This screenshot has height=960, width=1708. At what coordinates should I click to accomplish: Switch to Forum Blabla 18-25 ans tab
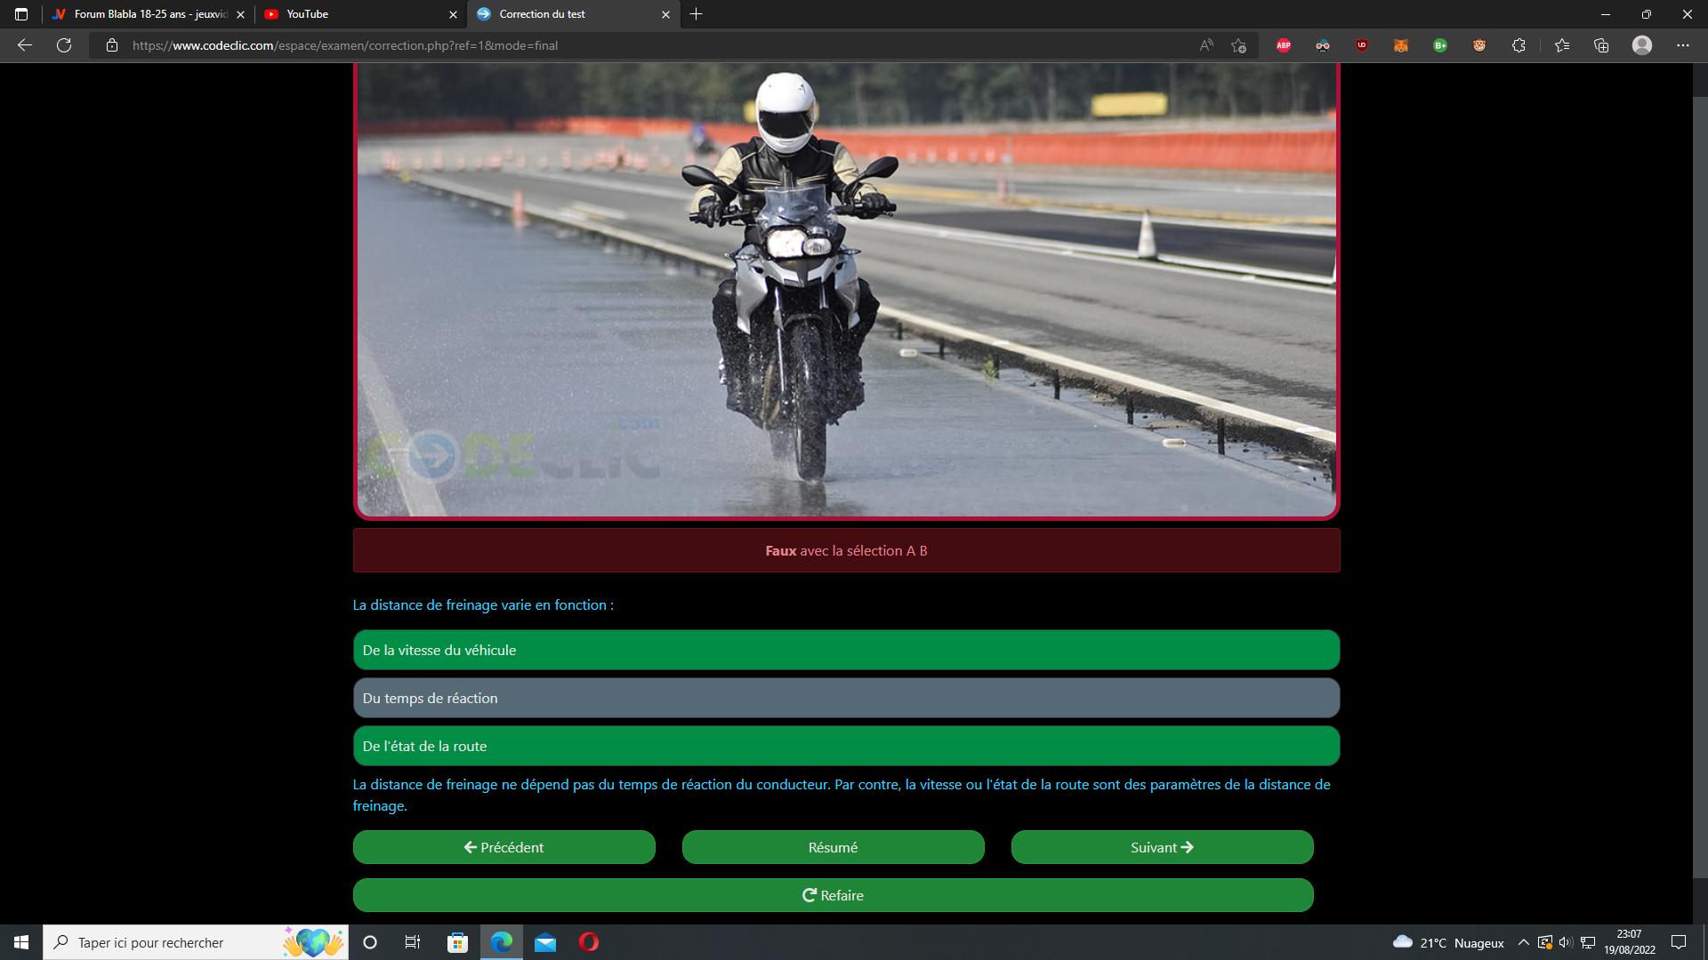[x=142, y=14]
